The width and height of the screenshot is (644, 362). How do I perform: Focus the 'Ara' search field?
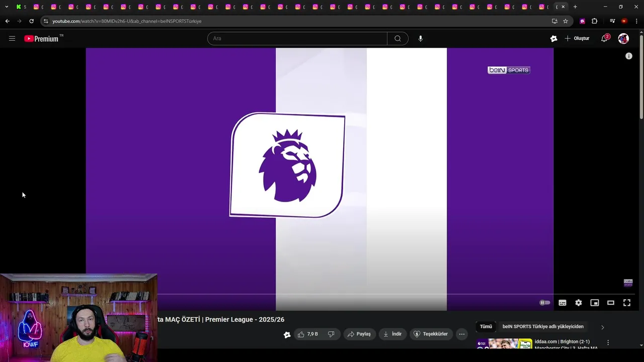pos(297,38)
